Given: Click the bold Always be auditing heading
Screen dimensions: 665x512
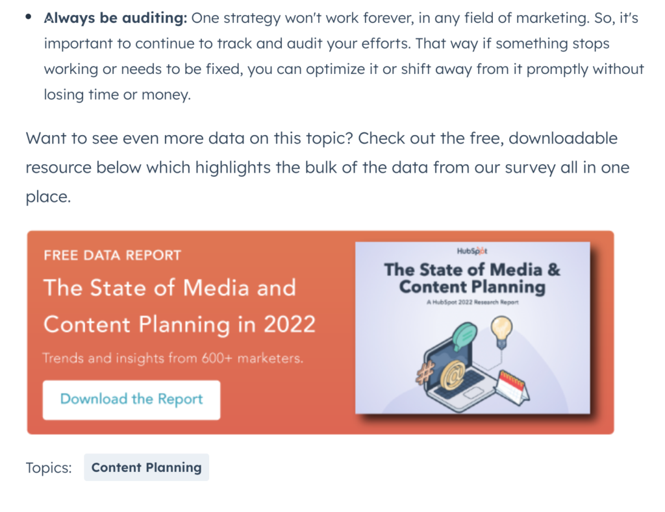Looking at the screenshot, I should click(116, 18).
